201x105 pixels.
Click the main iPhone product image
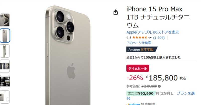point(68,55)
